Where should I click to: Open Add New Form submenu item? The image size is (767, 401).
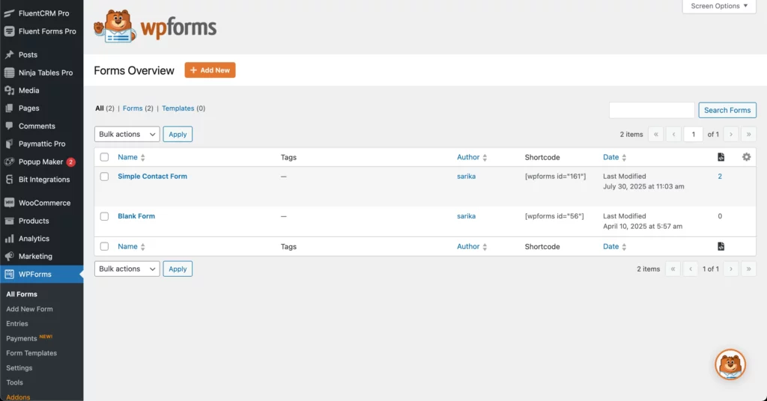coord(29,309)
